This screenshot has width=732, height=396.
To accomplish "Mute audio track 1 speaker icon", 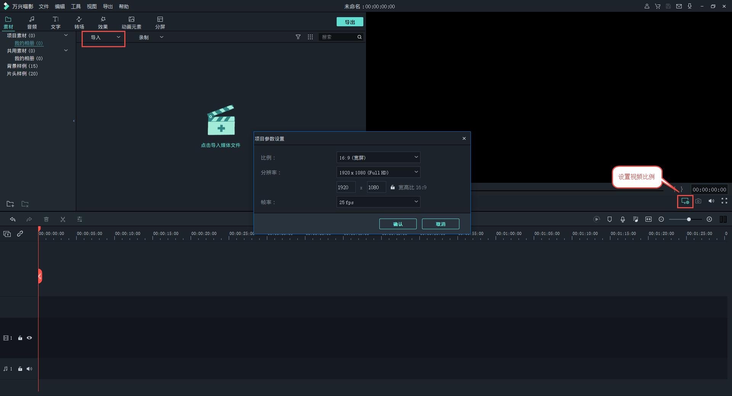I will 29,369.
